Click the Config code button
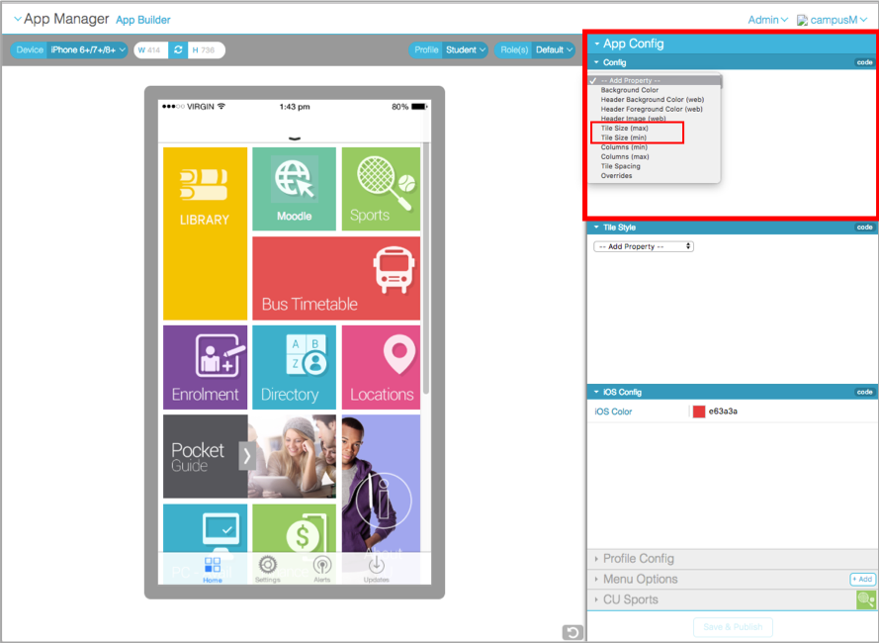 (x=864, y=62)
